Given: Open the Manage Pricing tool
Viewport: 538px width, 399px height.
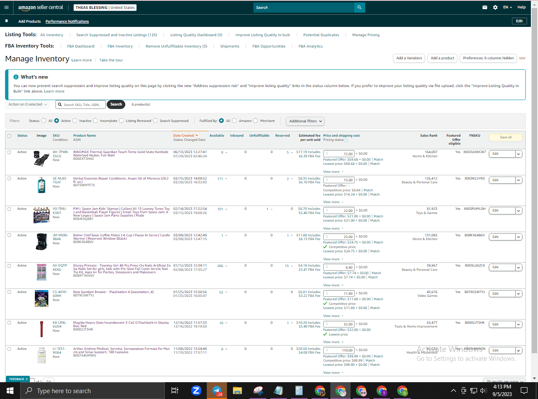Looking at the screenshot, I should (366, 35).
